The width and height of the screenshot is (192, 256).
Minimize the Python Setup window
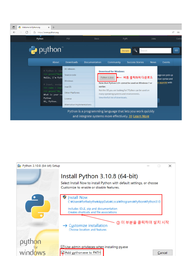148,166
